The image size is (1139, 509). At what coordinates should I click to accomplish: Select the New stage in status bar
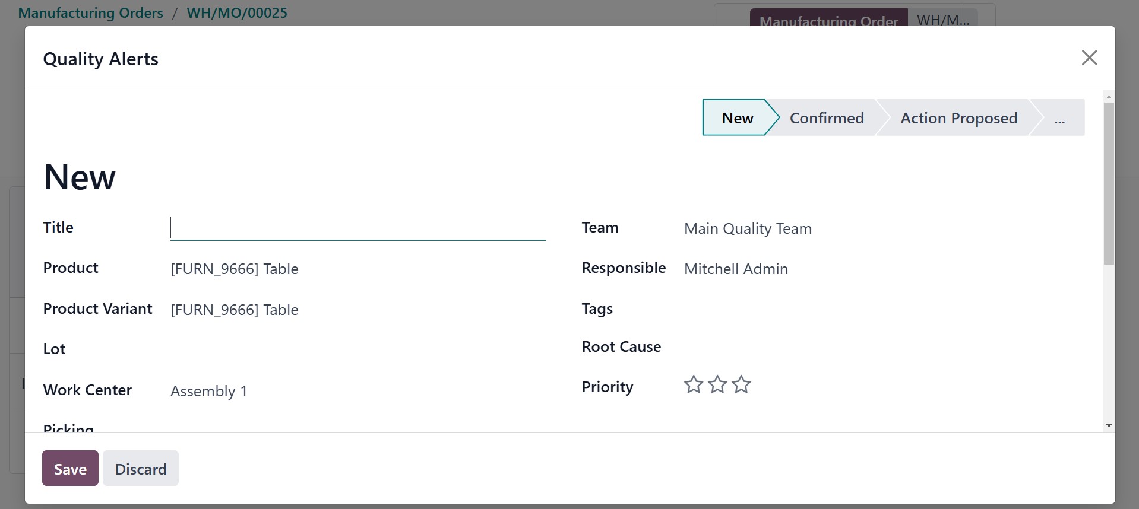click(x=737, y=118)
